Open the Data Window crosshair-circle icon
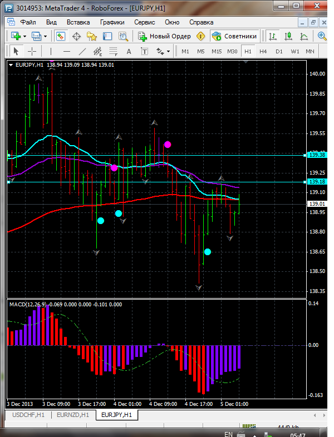This screenshot has height=437, width=334. tap(76, 36)
